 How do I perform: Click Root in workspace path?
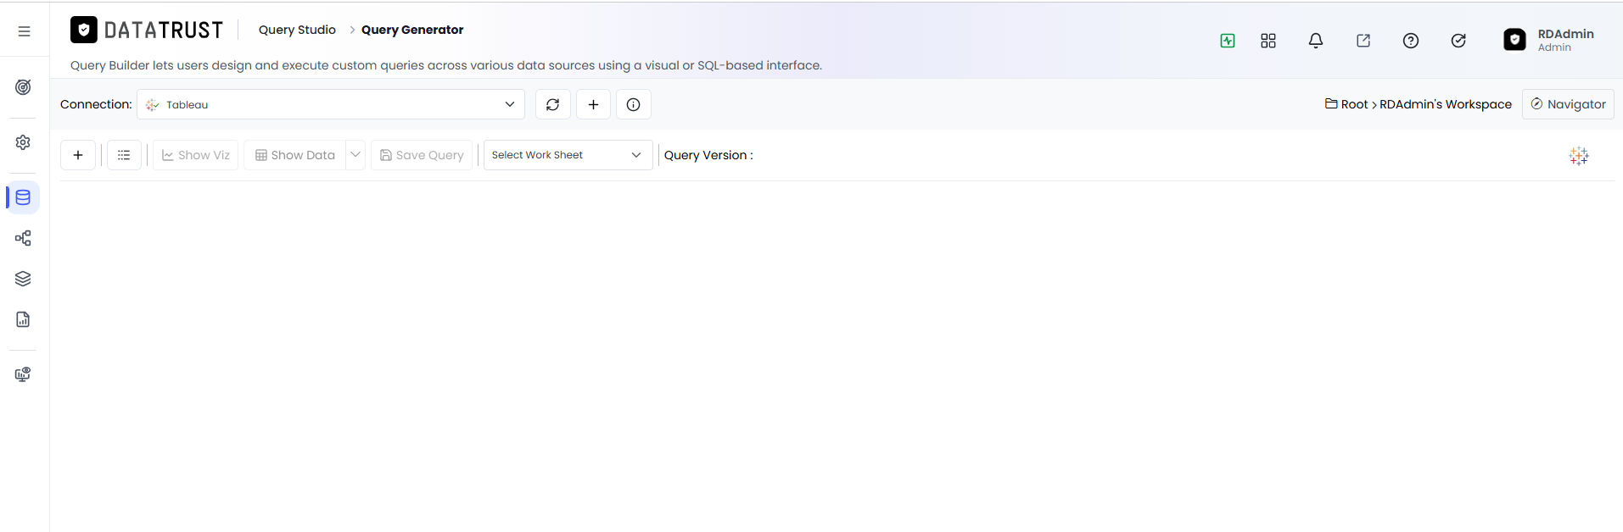(1354, 104)
